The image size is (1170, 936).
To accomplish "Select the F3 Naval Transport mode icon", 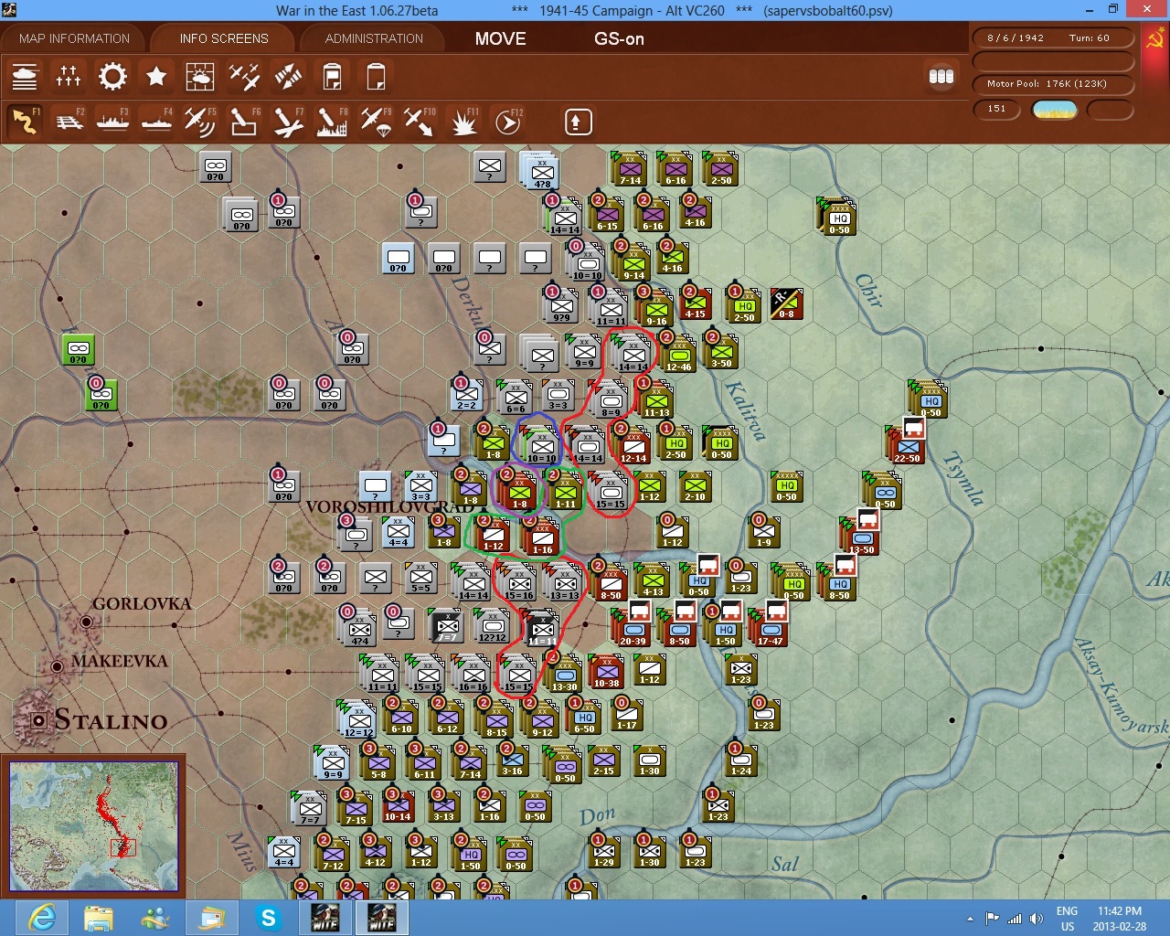I will tap(113, 122).
